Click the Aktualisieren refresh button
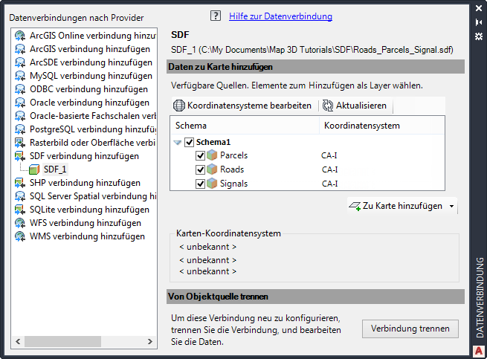This screenshot has width=487, height=359. [x=355, y=106]
